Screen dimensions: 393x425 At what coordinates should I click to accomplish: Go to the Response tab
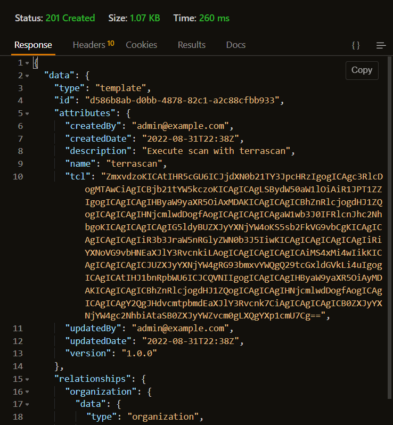(x=33, y=45)
